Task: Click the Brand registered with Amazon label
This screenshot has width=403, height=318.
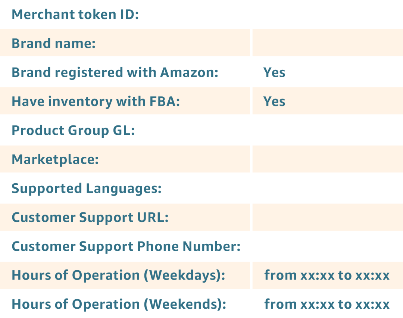Action: pos(115,72)
